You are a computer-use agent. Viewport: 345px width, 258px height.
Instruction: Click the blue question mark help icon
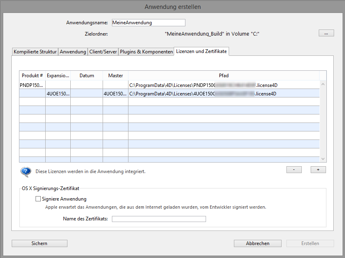click(x=25, y=171)
